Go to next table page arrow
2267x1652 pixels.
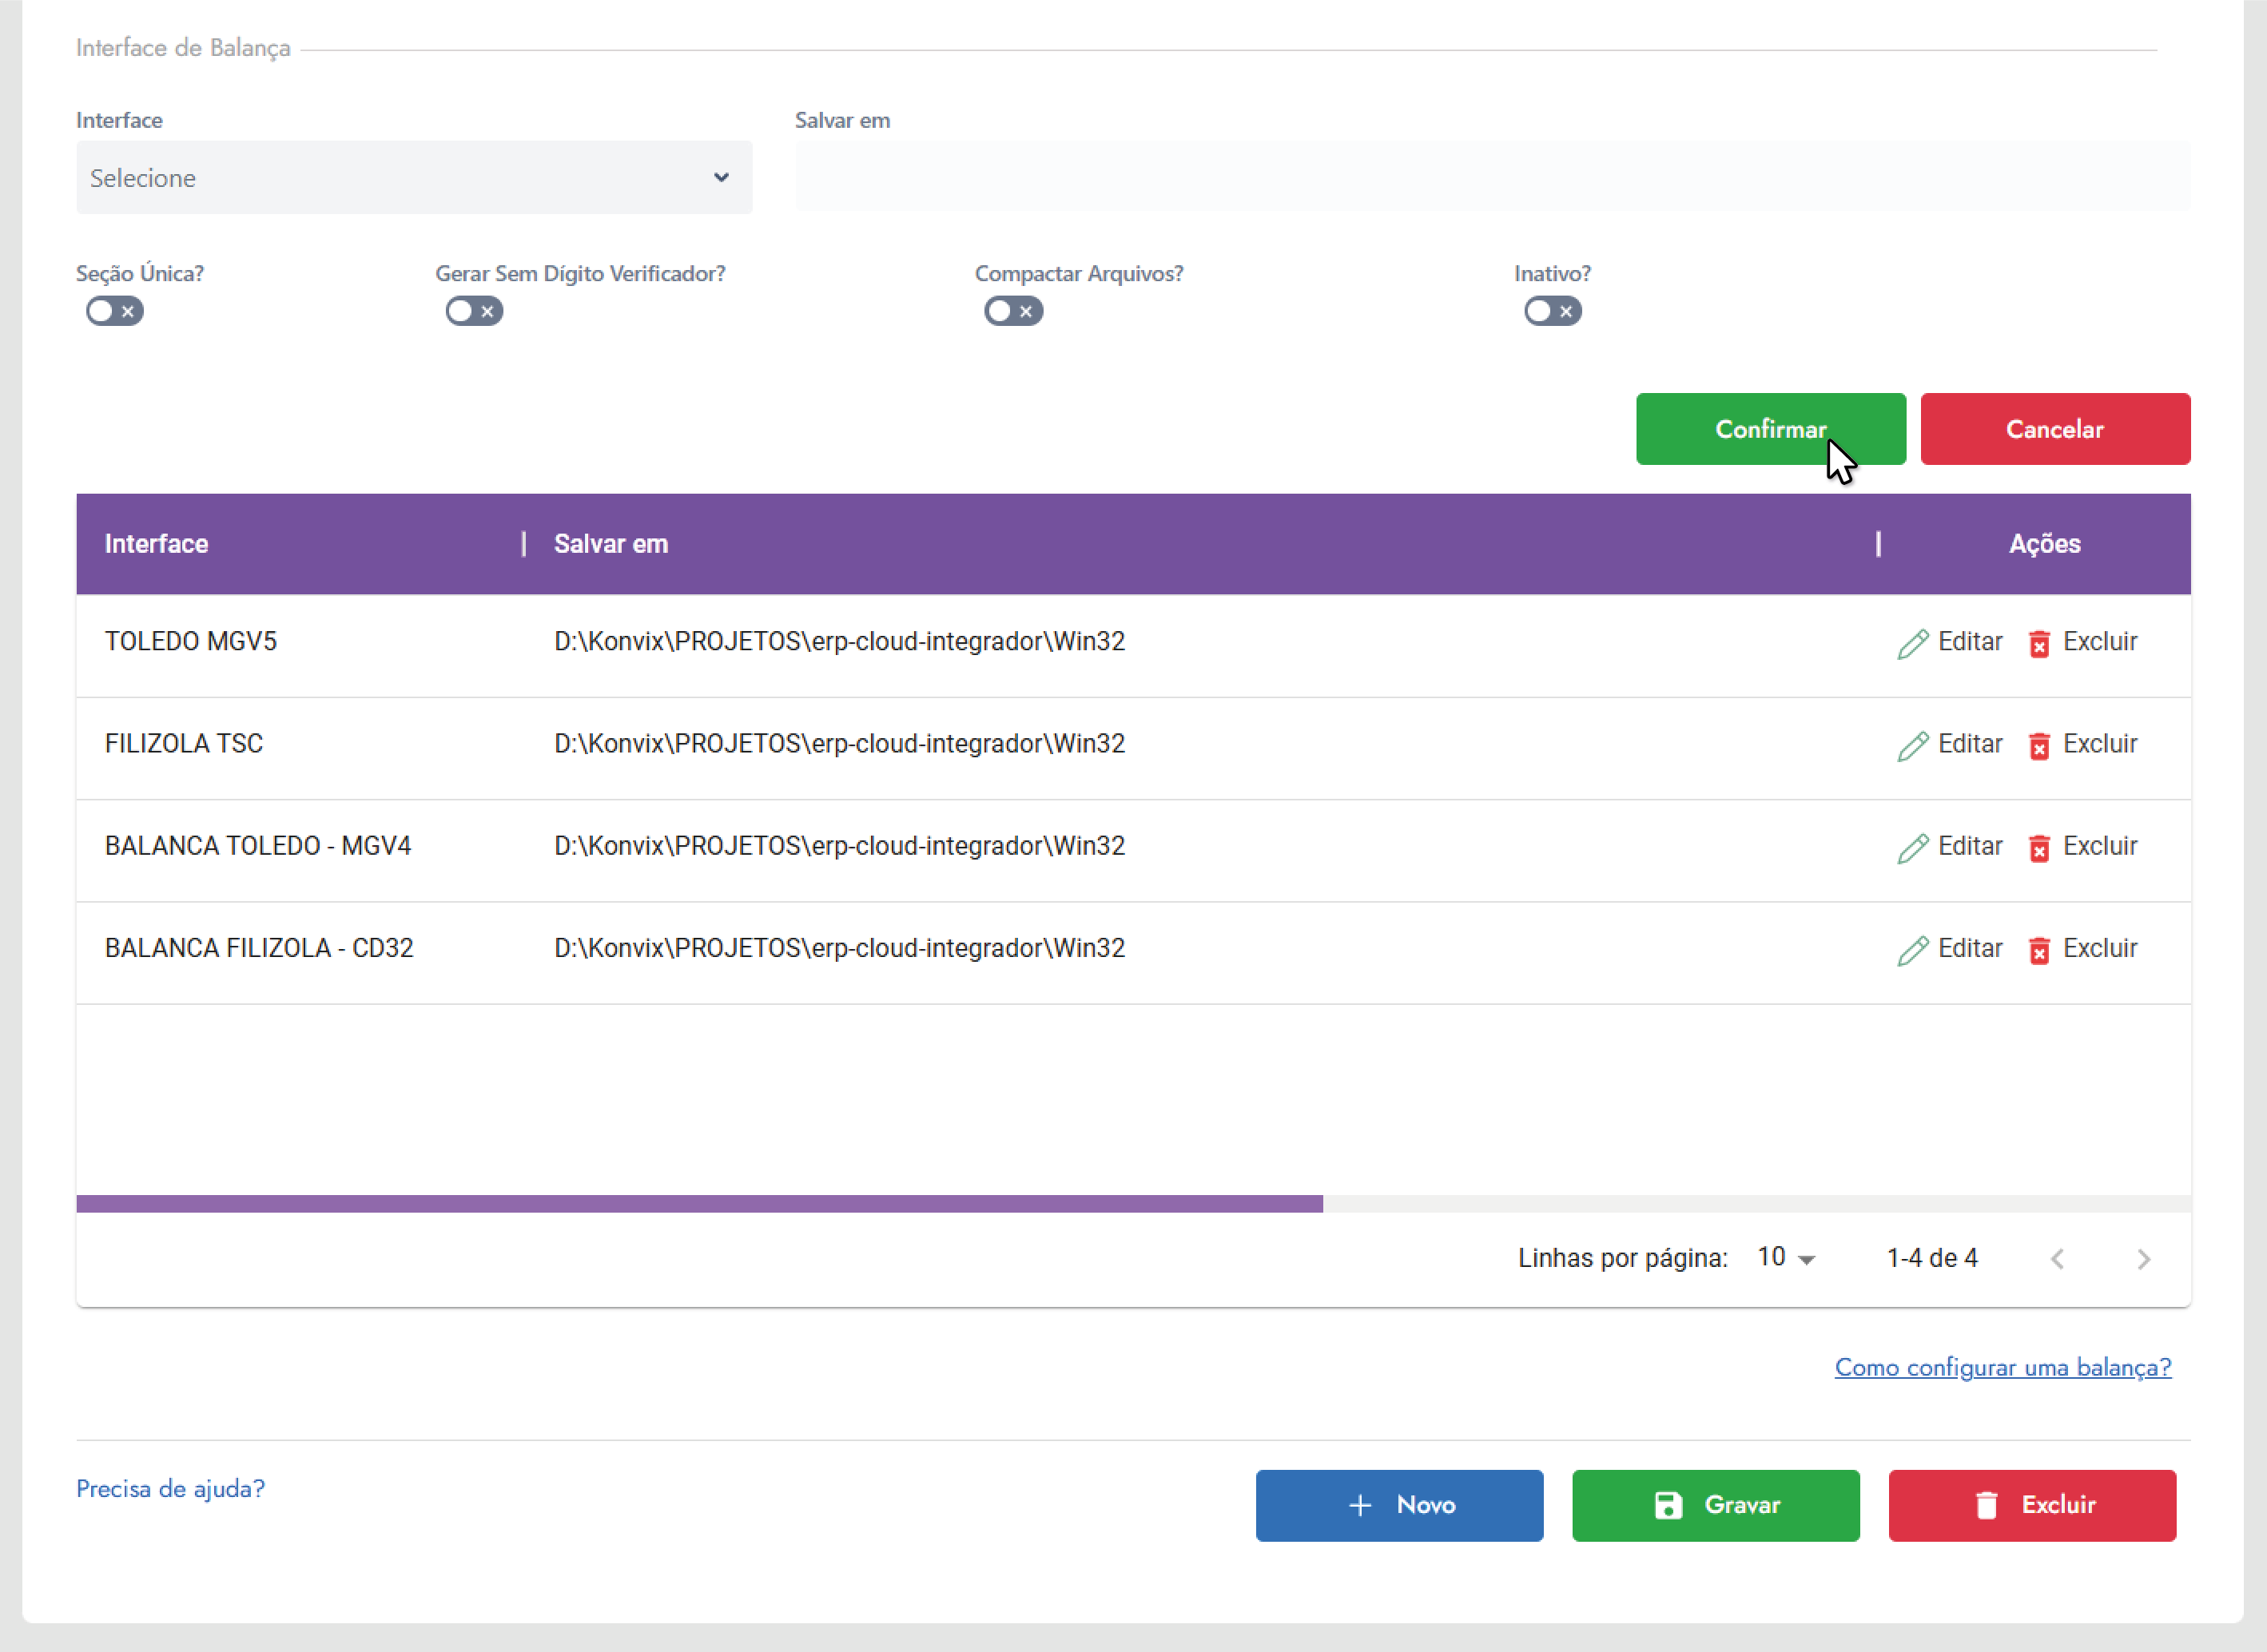[2143, 1259]
